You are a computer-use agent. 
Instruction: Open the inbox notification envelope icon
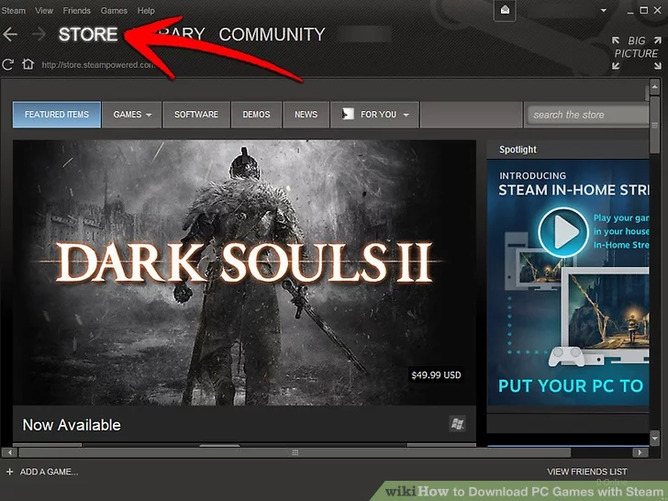(505, 10)
